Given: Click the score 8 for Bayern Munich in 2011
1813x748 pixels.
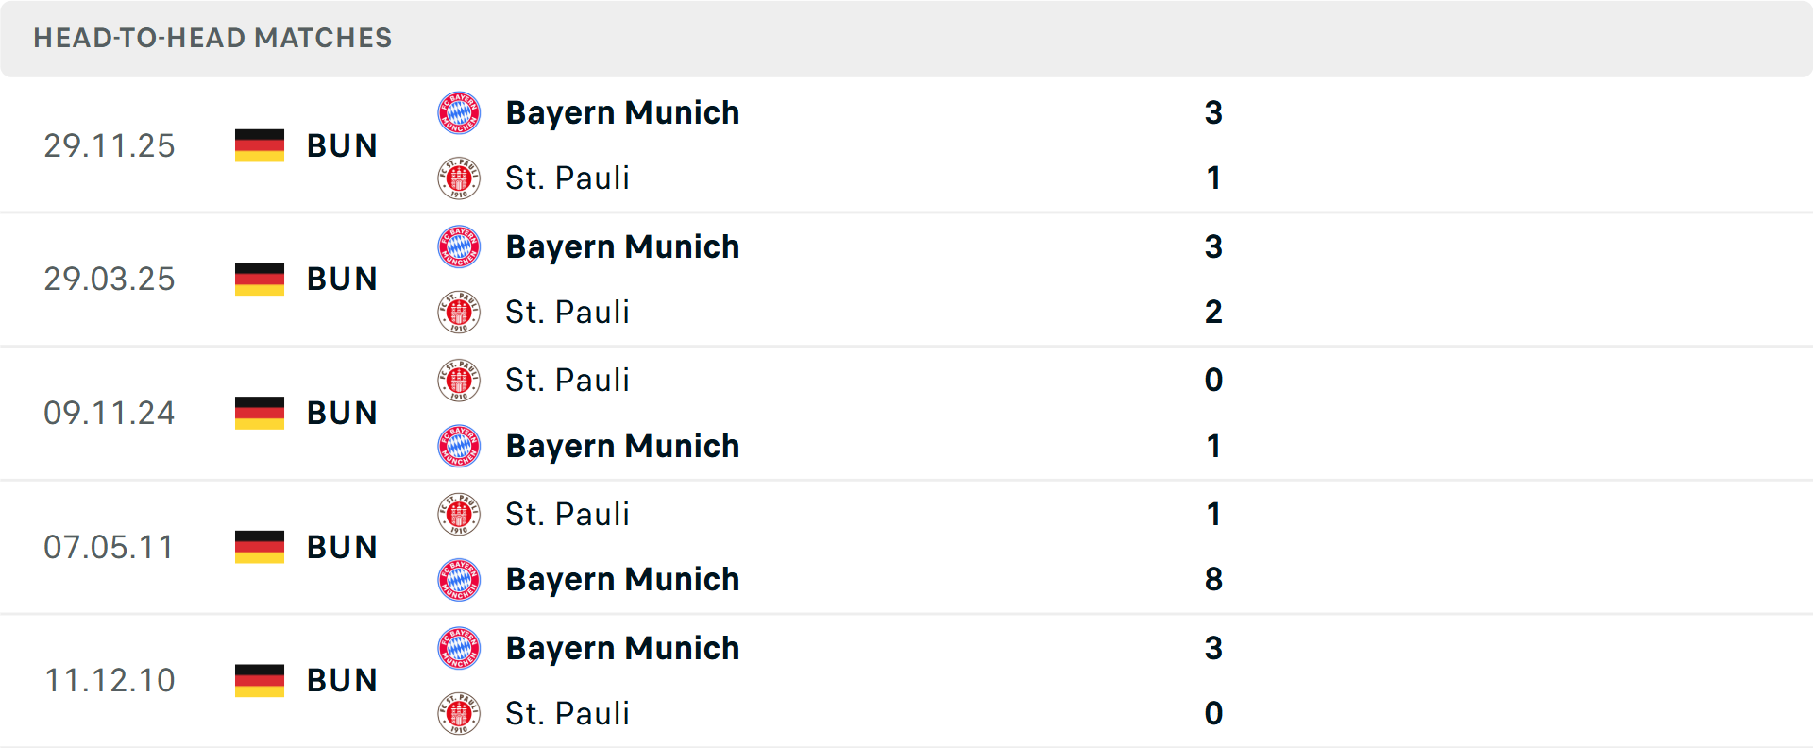Looking at the screenshot, I should 1214,579.
